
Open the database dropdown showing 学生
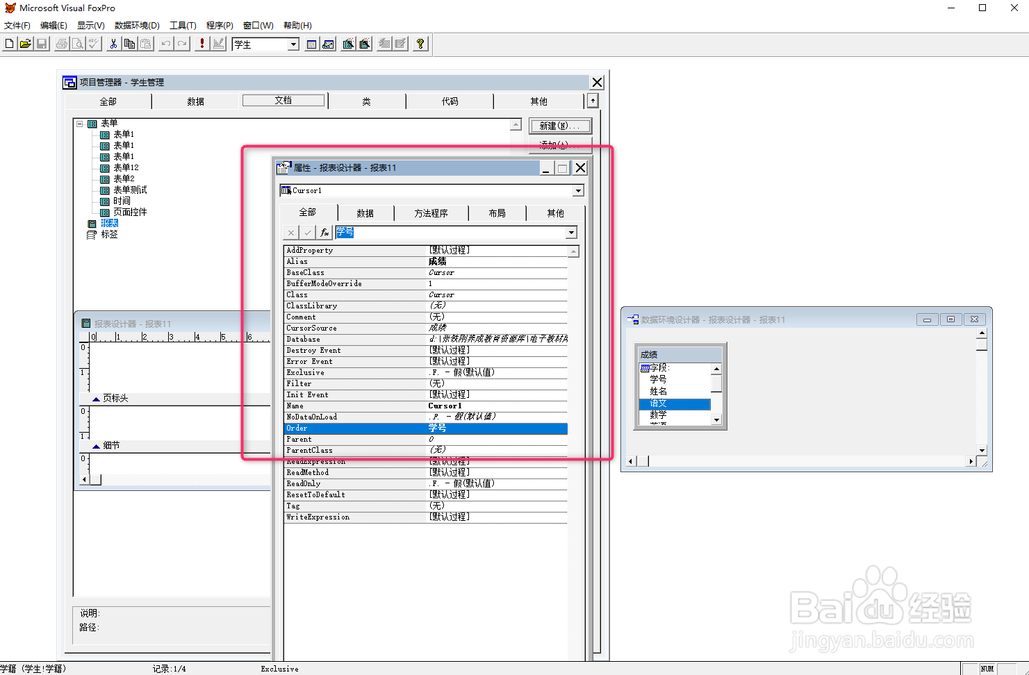tap(293, 44)
